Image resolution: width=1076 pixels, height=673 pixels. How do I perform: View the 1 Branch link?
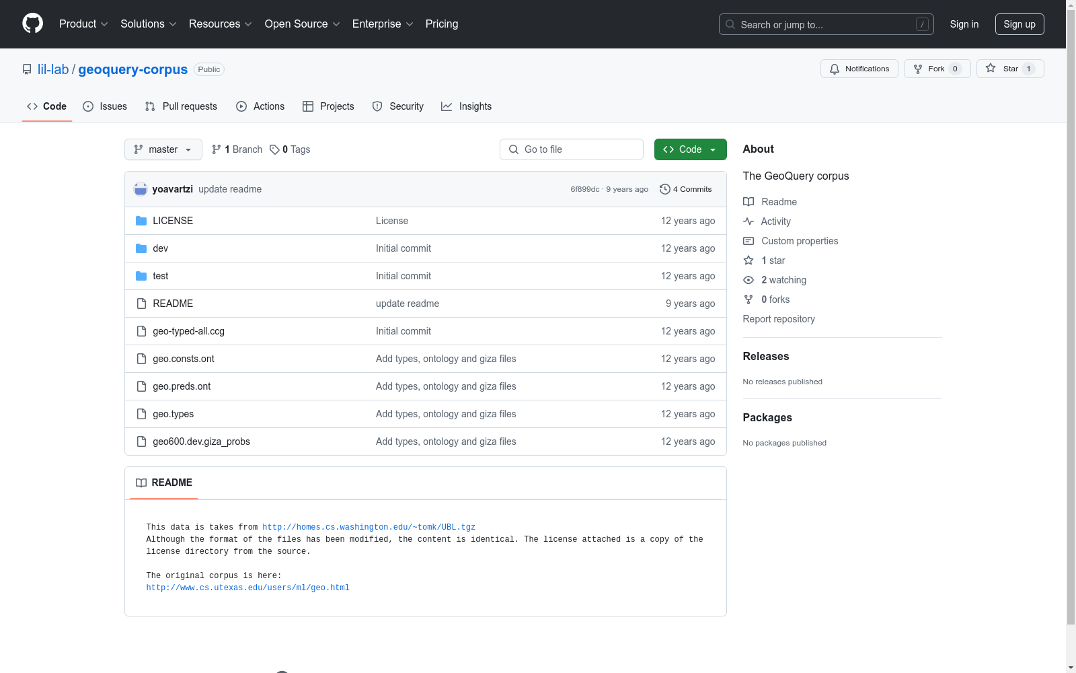(x=237, y=149)
